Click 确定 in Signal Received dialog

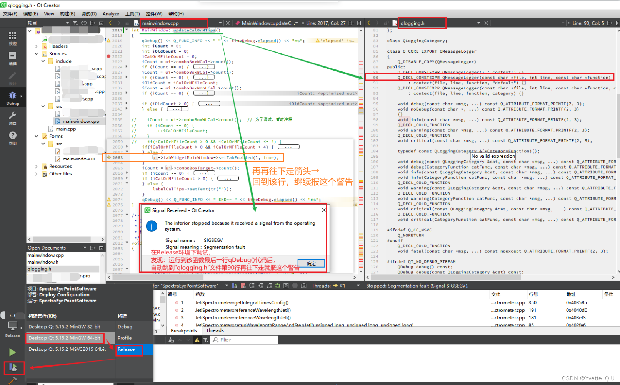311,263
